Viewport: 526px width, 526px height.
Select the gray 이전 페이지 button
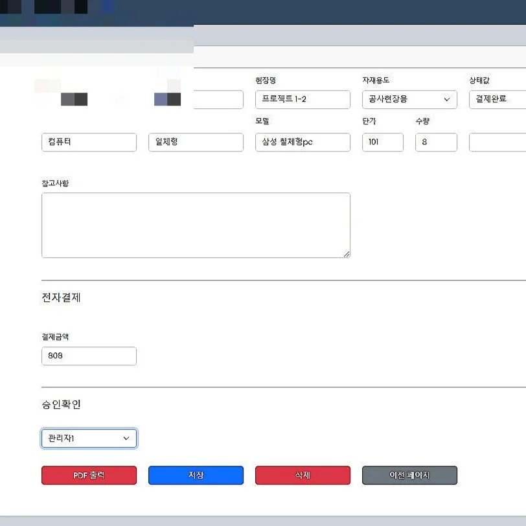point(409,475)
